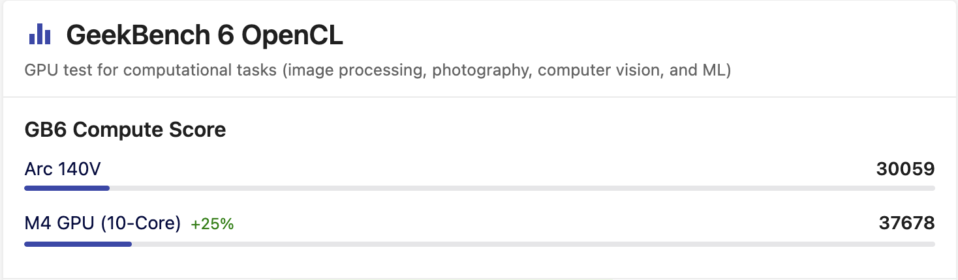Click the divider line below the description

click(479, 98)
